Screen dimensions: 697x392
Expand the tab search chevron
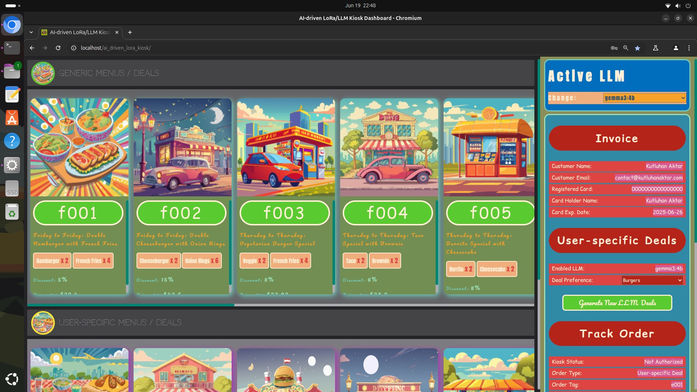31,32
